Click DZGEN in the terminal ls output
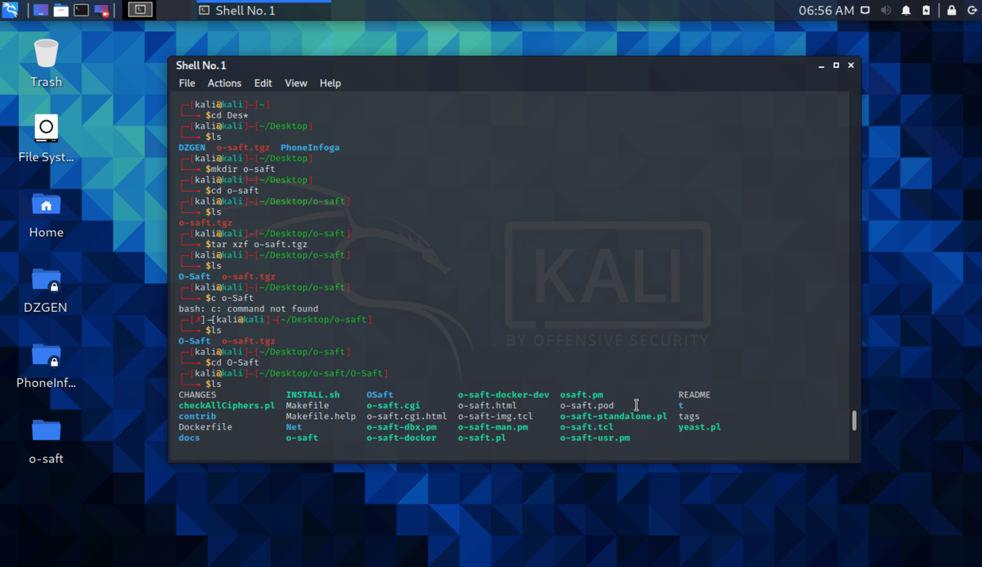Viewport: 982px width, 567px height. [x=191, y=148]
